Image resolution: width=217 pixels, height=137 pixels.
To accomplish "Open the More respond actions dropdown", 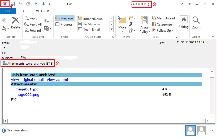I will click(x=47, y=28).
